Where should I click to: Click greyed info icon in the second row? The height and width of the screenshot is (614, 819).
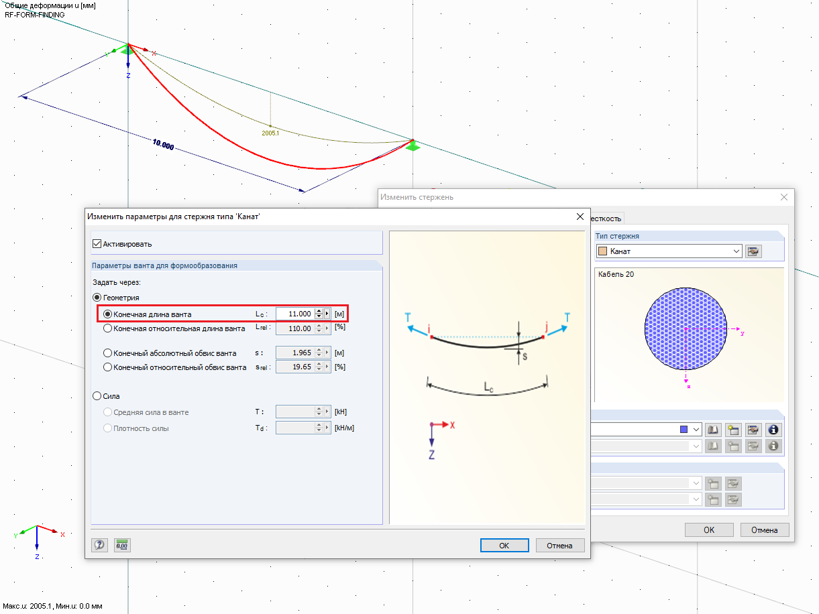click(774, 446)
